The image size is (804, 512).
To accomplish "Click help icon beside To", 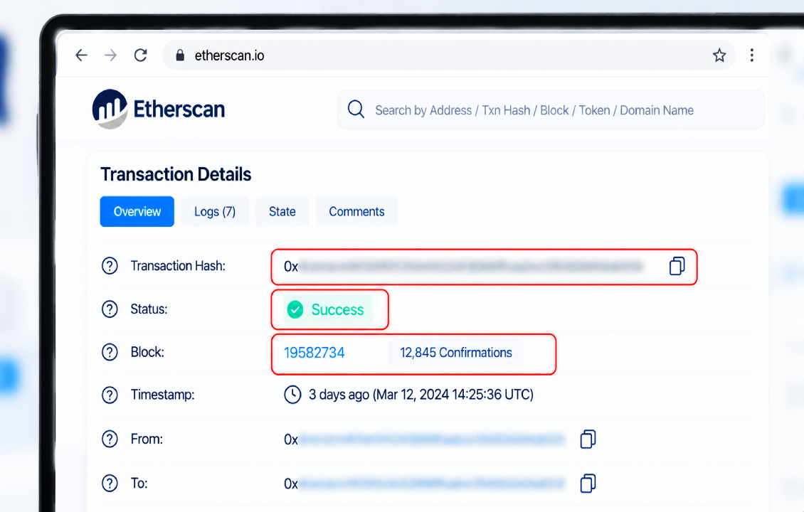I will click(x=110, y=484).
